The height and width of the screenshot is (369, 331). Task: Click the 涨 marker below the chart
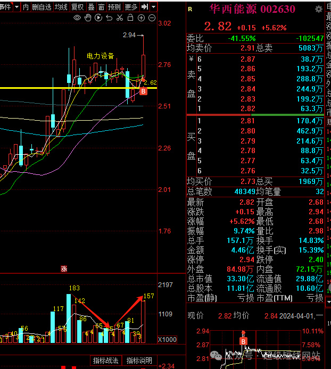point(64,269)
